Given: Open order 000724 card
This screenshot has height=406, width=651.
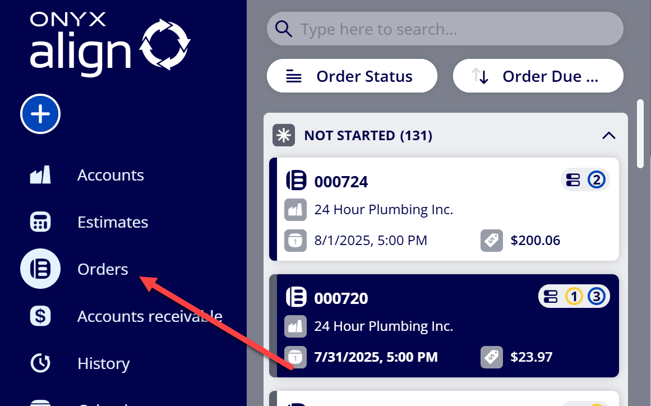Looking at the screenshot, I should tap(444, 209).
